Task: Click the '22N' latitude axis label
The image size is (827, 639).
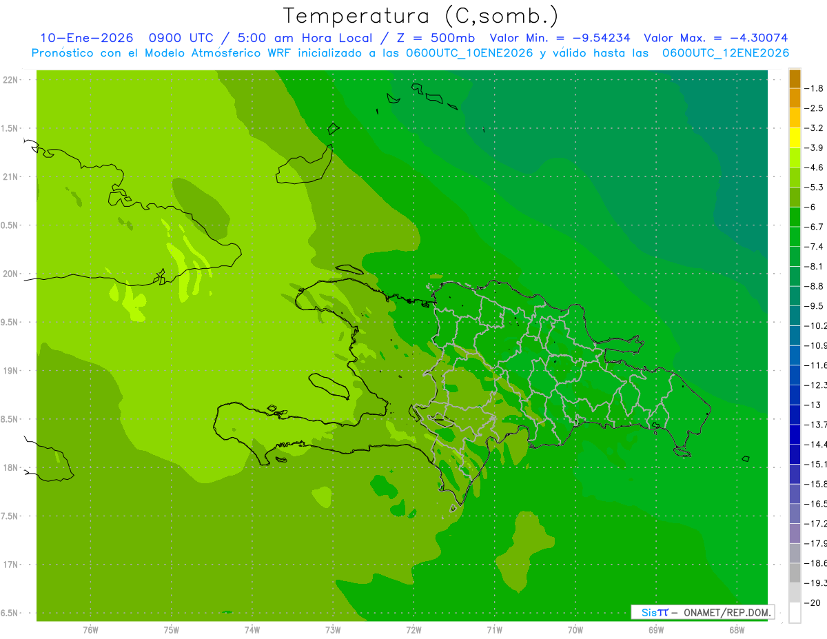Action: point(11,80)
